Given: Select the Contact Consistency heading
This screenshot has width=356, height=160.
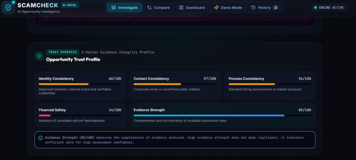Looking at the screenshot, I should (151, 79).
